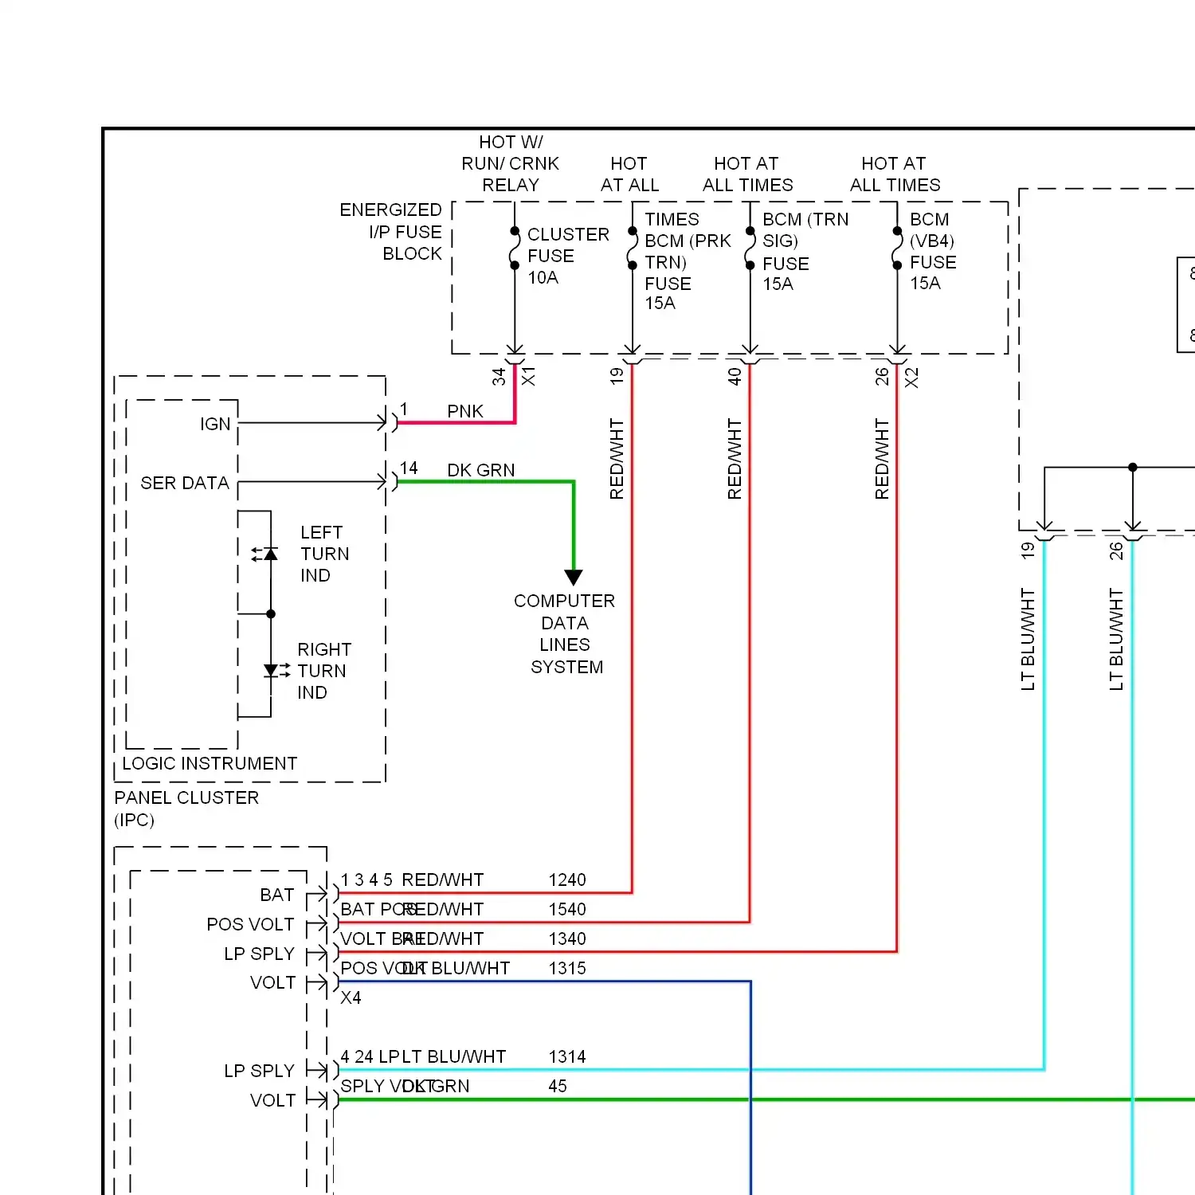Select circuit number 1315
This screenshot has width=1195, height=1195.
click(567, 968)
